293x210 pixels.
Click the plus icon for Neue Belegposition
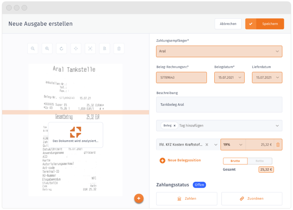(x=162, y=160)
